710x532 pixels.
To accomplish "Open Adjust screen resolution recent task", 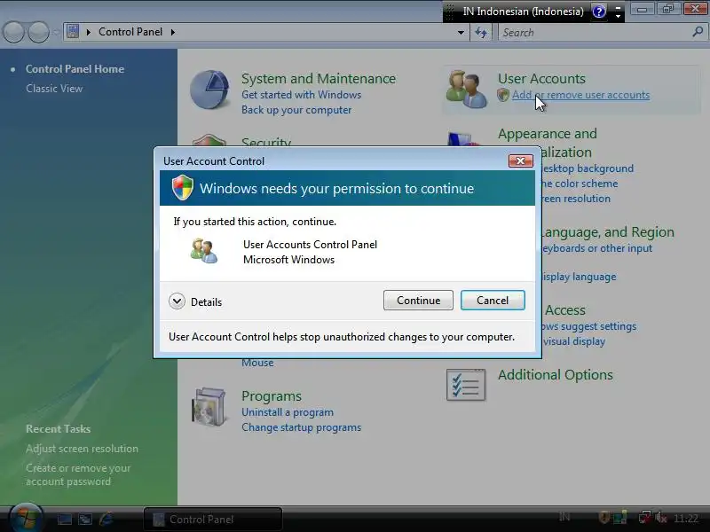I will [x=82, y=449].
